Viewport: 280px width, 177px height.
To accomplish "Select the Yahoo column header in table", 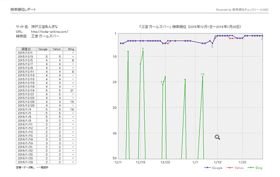I will (x=57, y=49).
